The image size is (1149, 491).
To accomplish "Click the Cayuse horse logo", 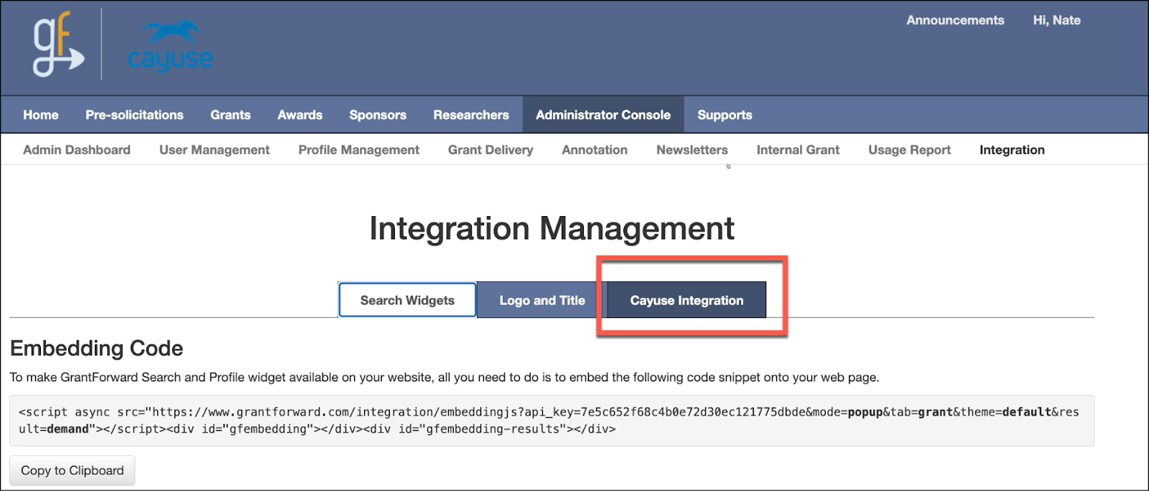I will click(170, 46).
